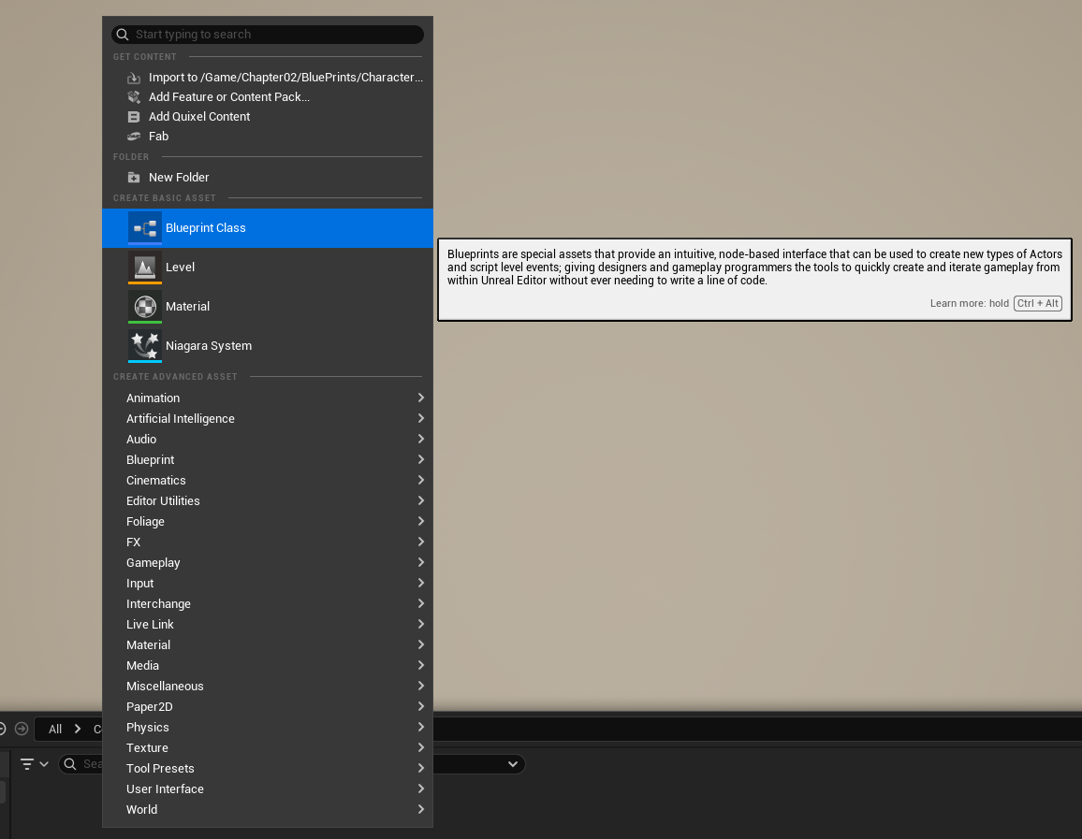Open the Gameplay submenu
The height and width of the screenshot is (839, 1082).
tap(267, 562)
